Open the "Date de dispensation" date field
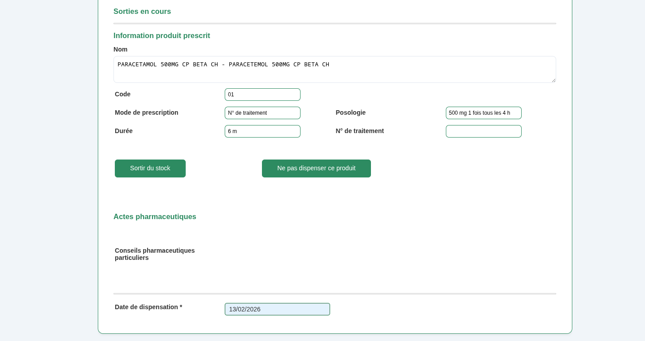 pos(277,309)
